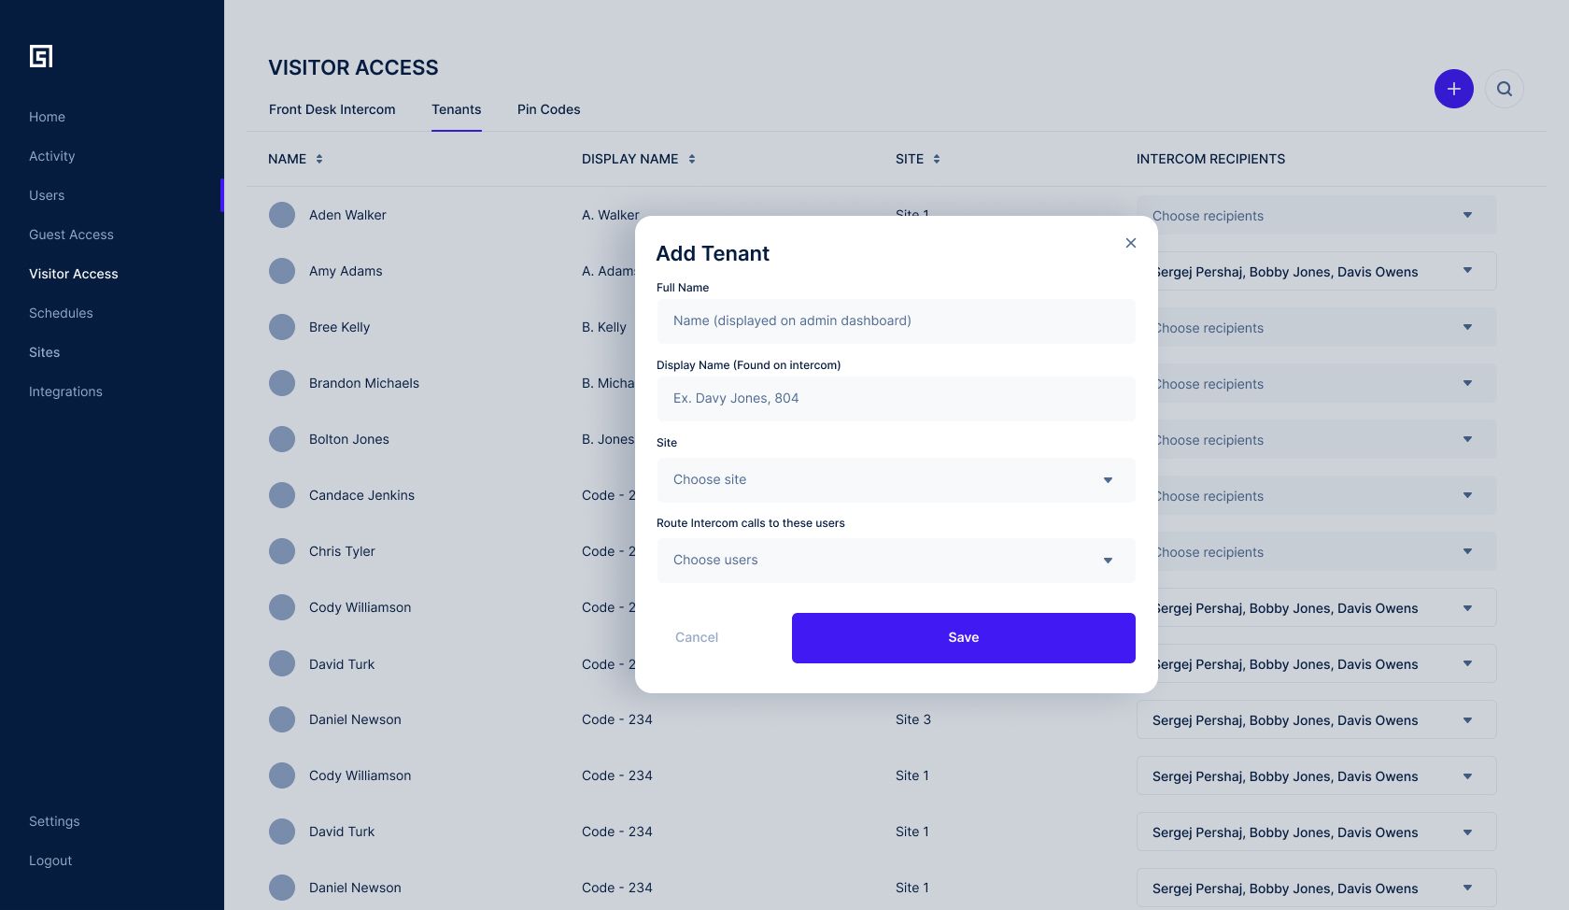This screenshot has height=910, width=1569.
Task: Sort by Display Name column arrows
Action: (x=692, y=159)
